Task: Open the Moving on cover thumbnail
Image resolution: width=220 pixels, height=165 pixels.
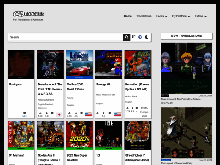Action: click(21, 64)
